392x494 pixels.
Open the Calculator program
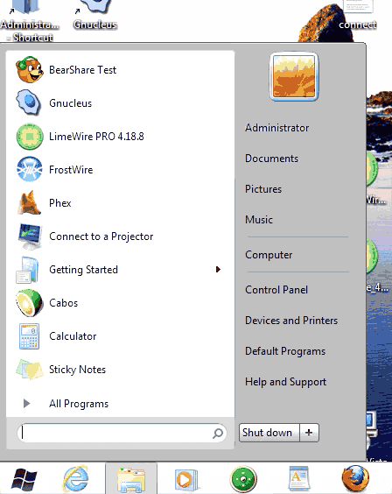(x=73, y=336)
